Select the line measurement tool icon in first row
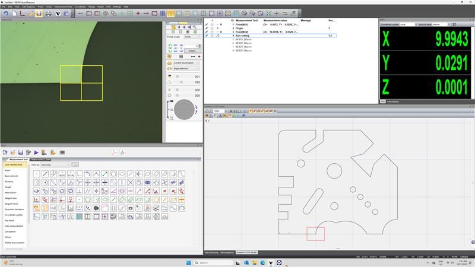 tap(45, 174)
